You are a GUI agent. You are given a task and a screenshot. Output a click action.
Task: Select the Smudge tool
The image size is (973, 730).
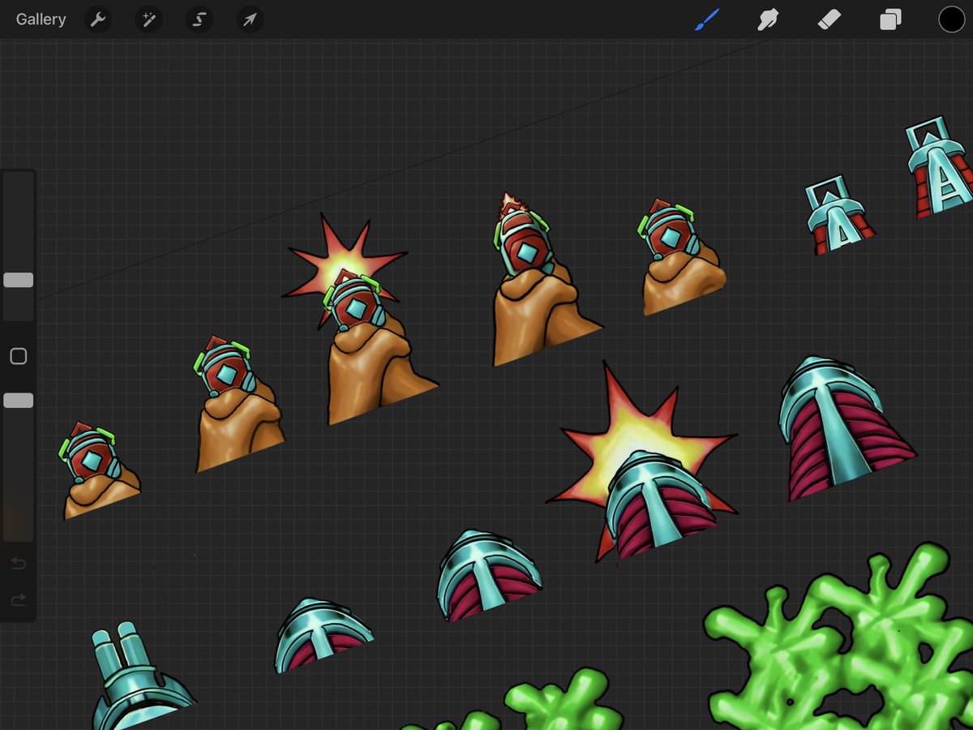767,19
